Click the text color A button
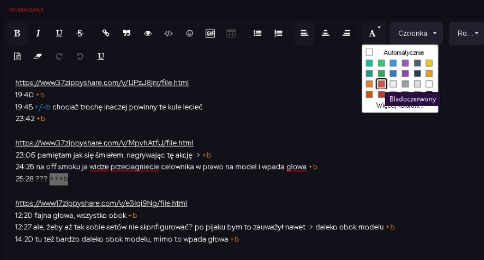Image resolution: width=484 pixels, height=260 pixels. (x=374, y=33)
